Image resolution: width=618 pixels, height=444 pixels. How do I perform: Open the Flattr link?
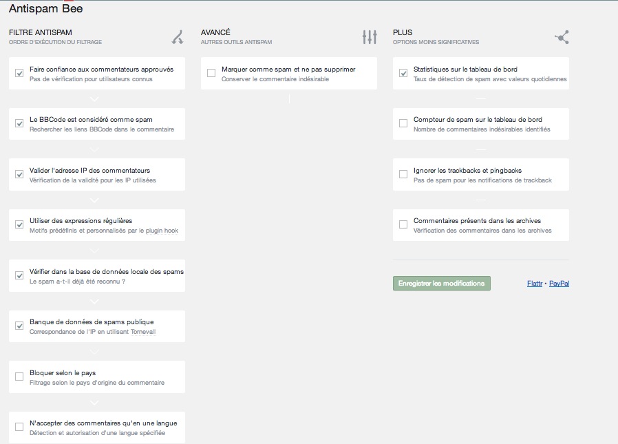coord(534,284)
